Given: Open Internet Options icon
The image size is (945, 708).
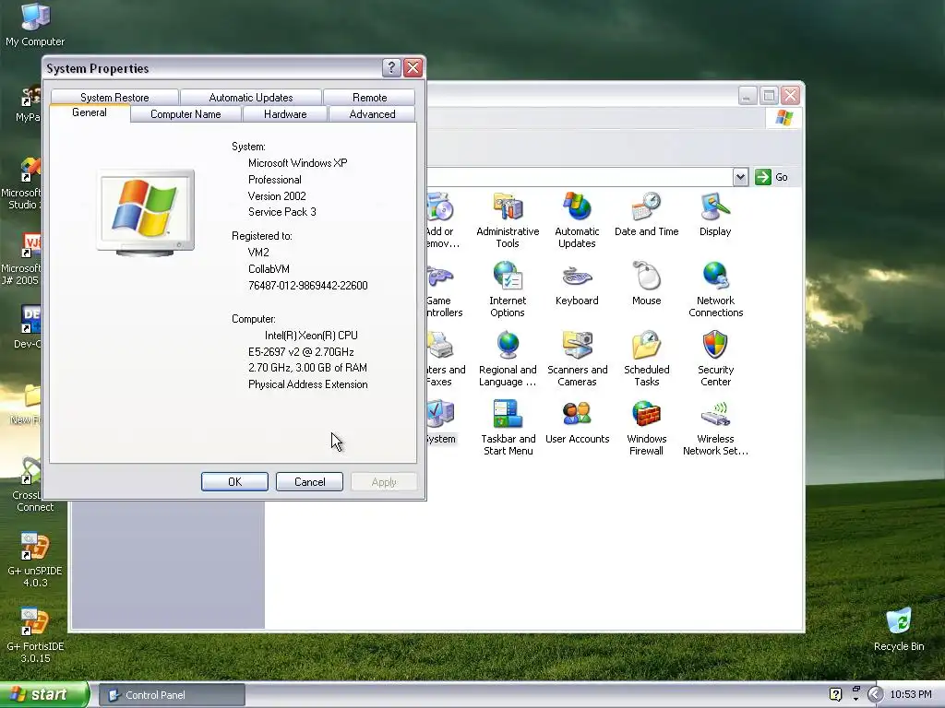Looking at the screenshot, I should 508,289.
